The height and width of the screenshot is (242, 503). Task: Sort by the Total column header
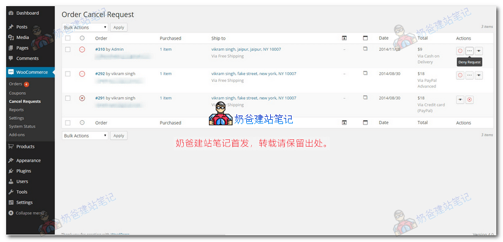(x=423, y=38)
